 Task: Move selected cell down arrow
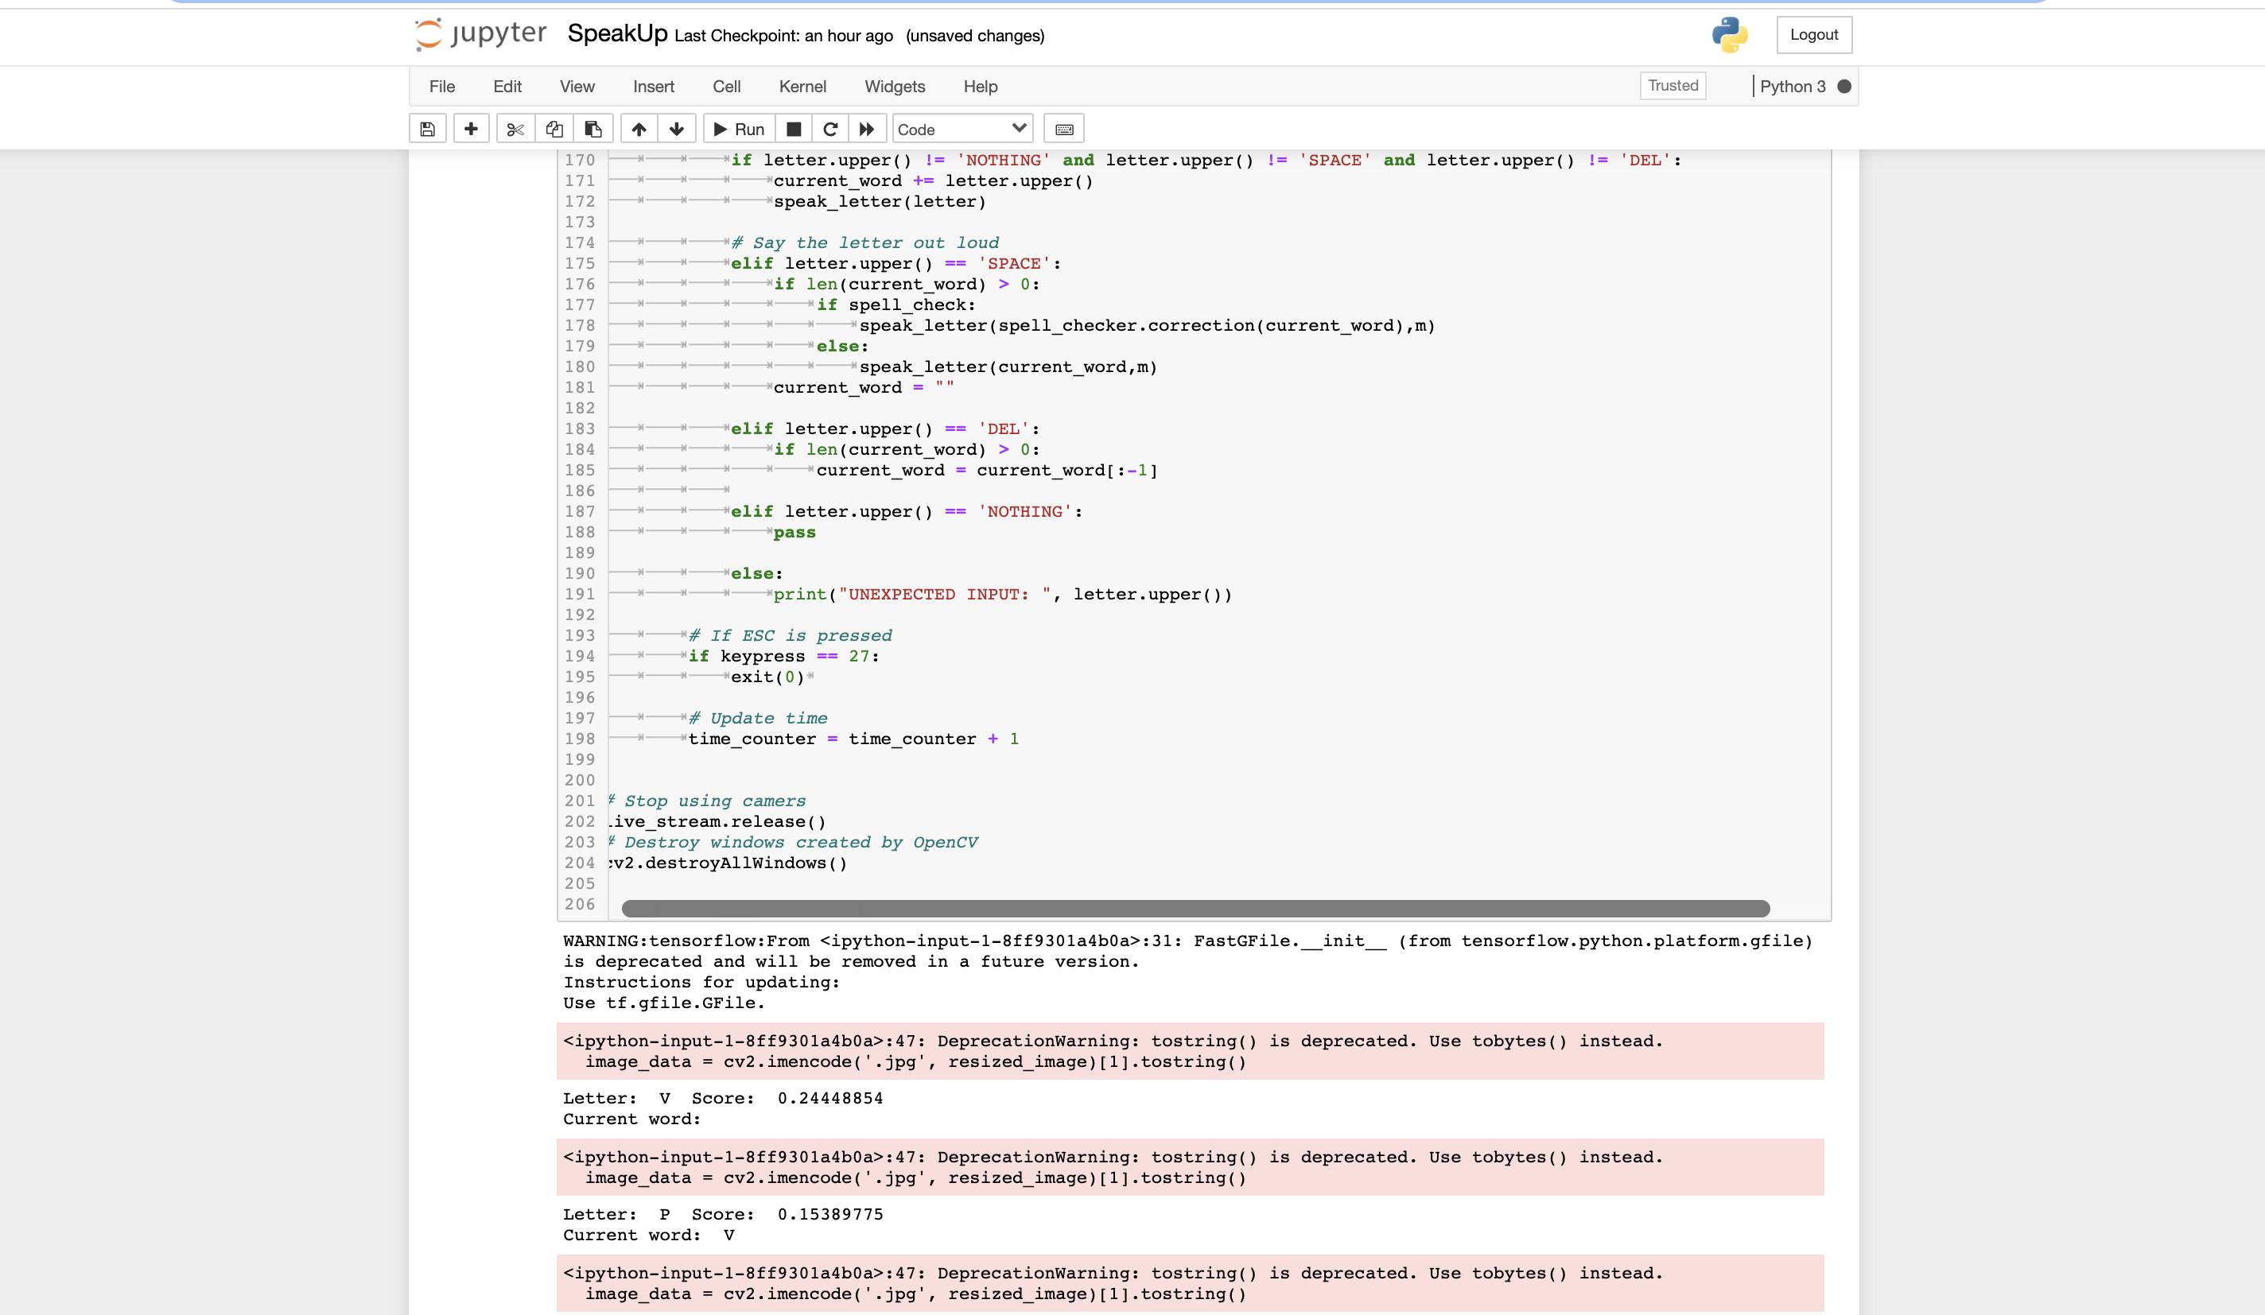tap(677, 130)
